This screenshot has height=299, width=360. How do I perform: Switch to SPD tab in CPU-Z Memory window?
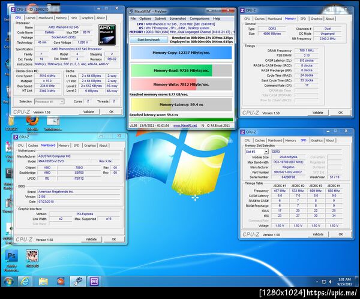tap(303, 19)
